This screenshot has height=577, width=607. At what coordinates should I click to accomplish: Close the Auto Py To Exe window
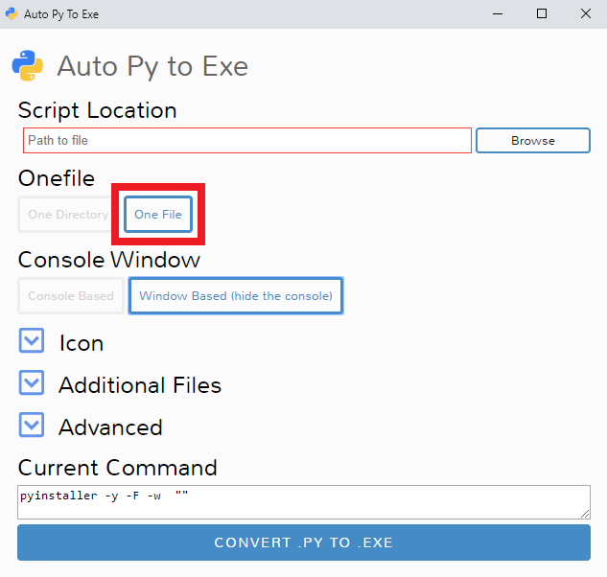click(586, 14)
